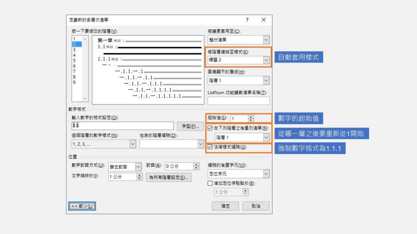Open the 圖庫顯示的層級 dropdown

point(266,80)
